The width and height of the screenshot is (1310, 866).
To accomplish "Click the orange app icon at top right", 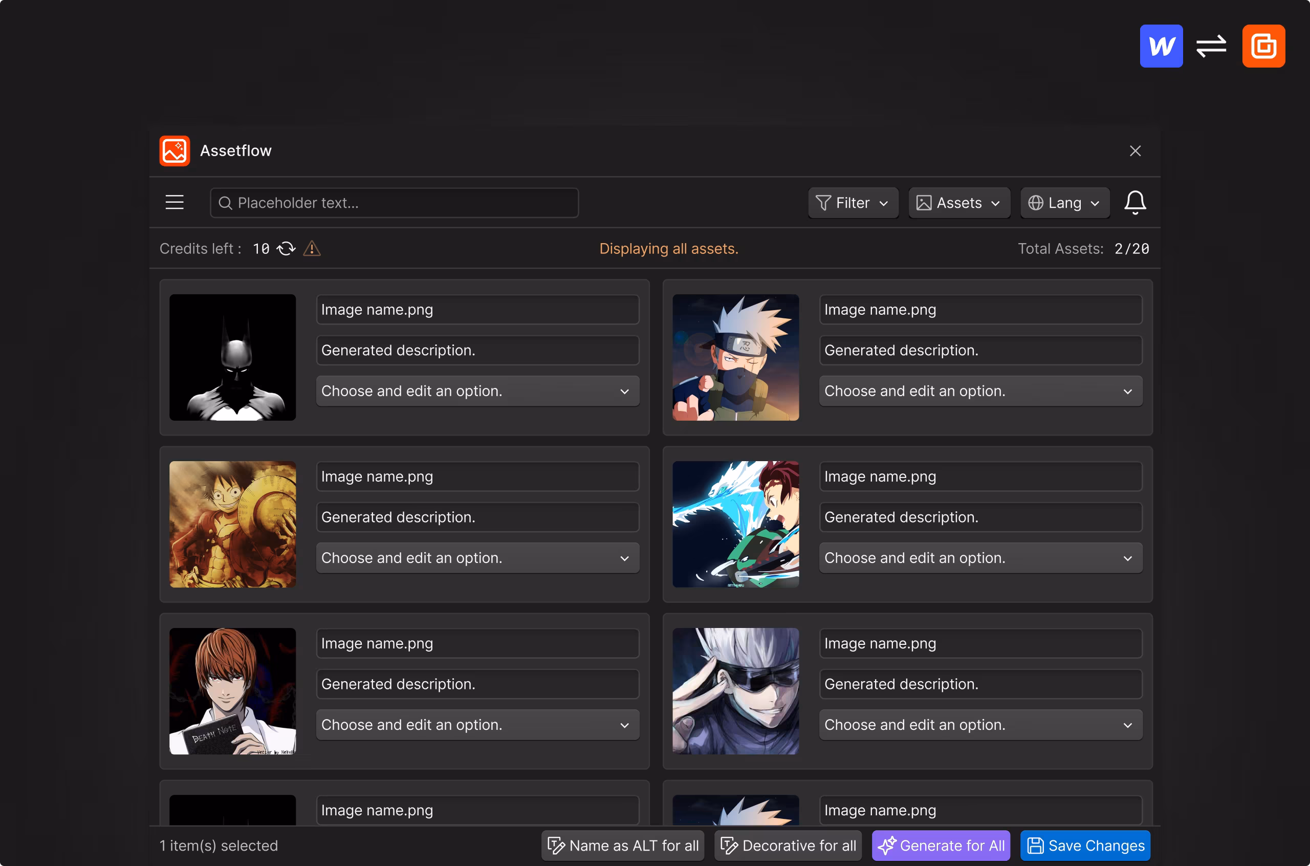I will [x=1263, y=46].
